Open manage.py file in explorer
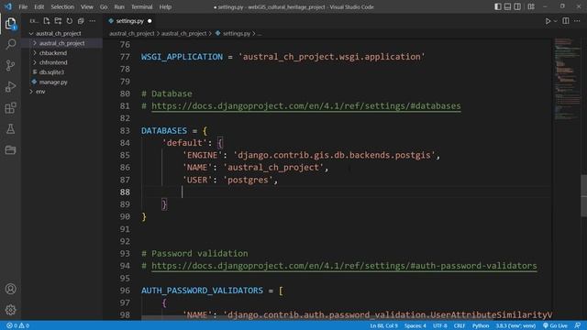 point(53,82)
